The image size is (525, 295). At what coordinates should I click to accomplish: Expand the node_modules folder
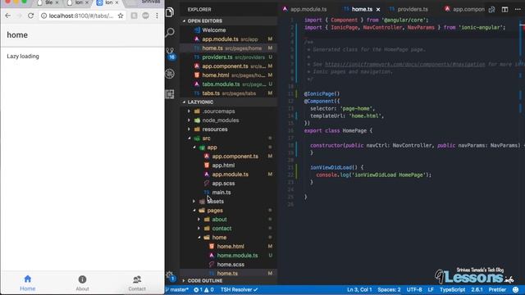(x=221, y=120)
